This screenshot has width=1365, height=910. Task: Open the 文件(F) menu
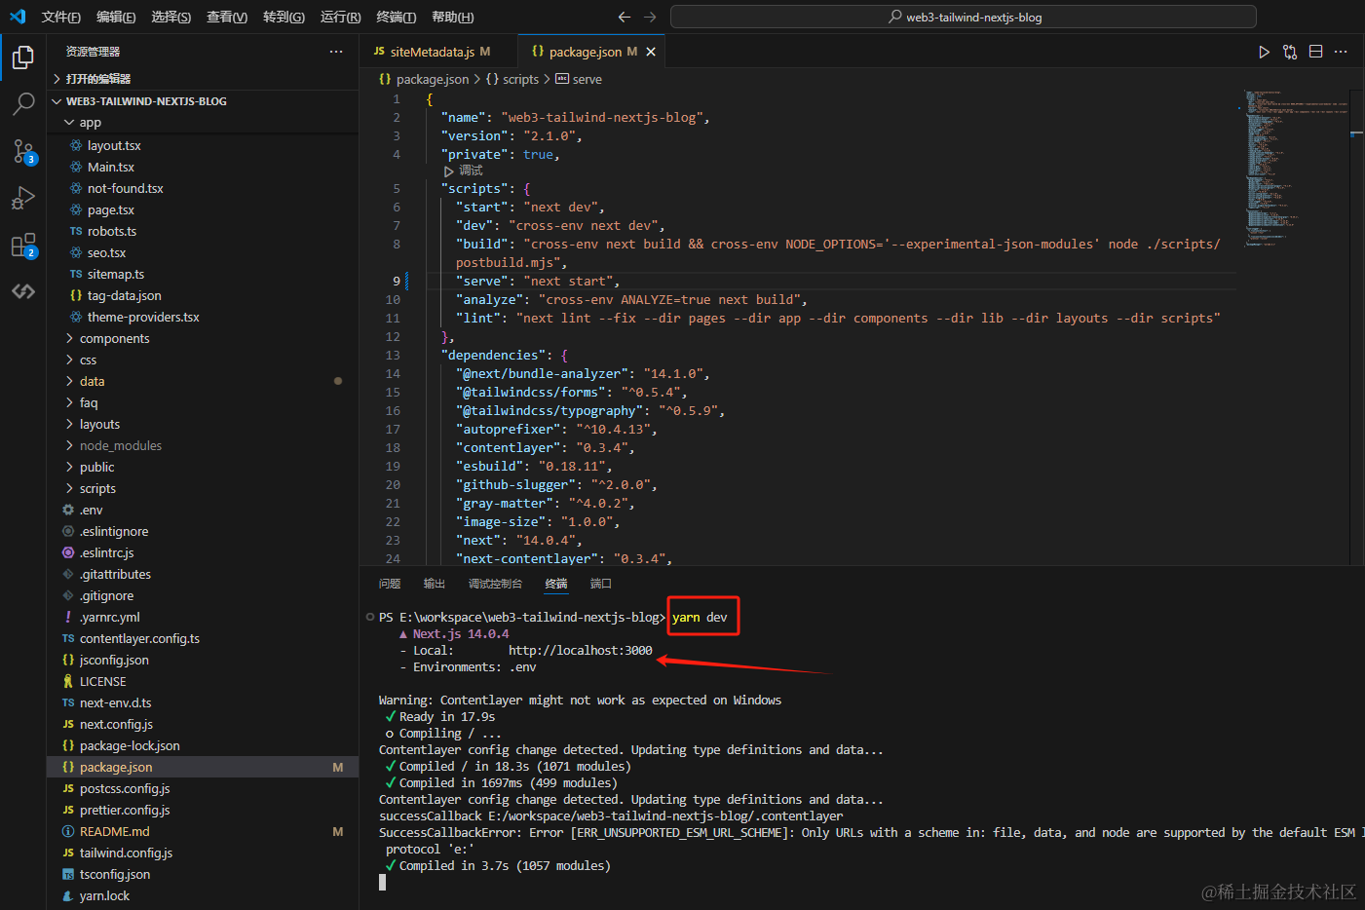(x=61, y=17)
